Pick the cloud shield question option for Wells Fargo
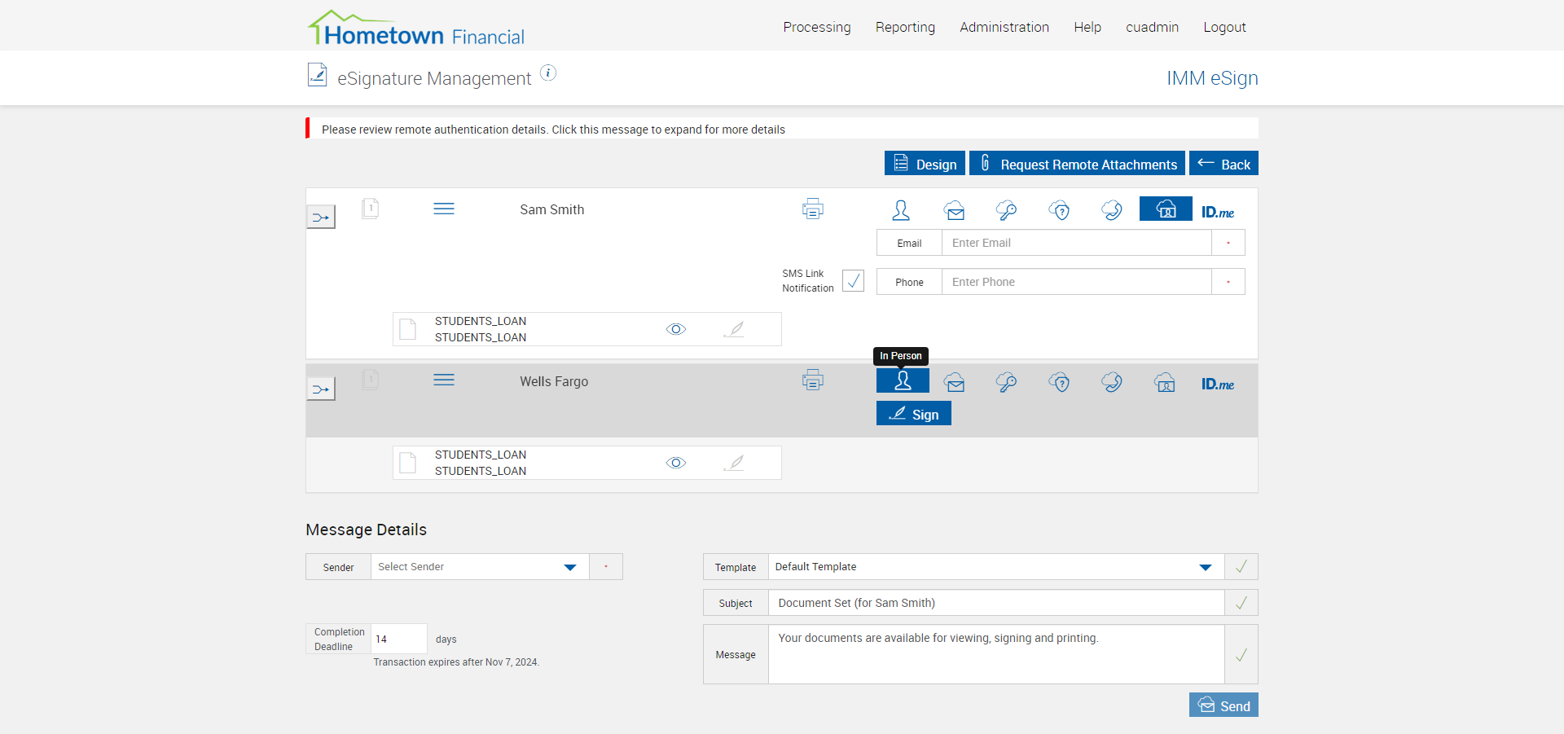 pyautogui.click(x=1060, y=381)
